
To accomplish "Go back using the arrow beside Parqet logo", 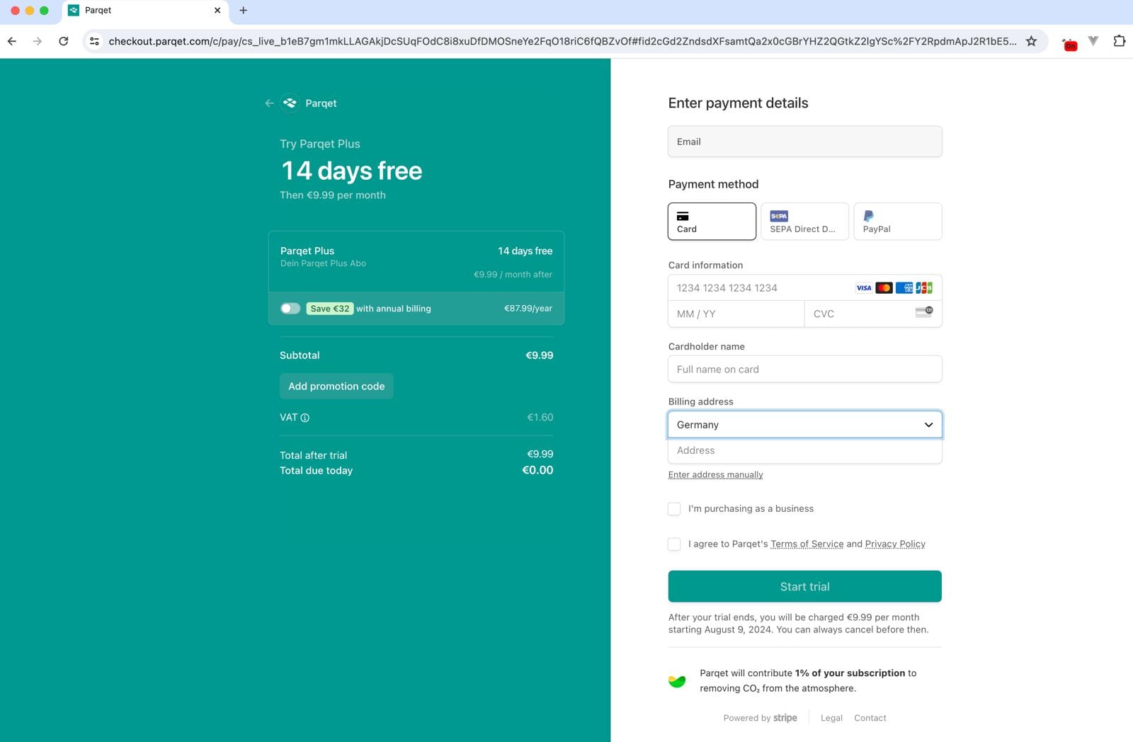I will coord(269,103).
